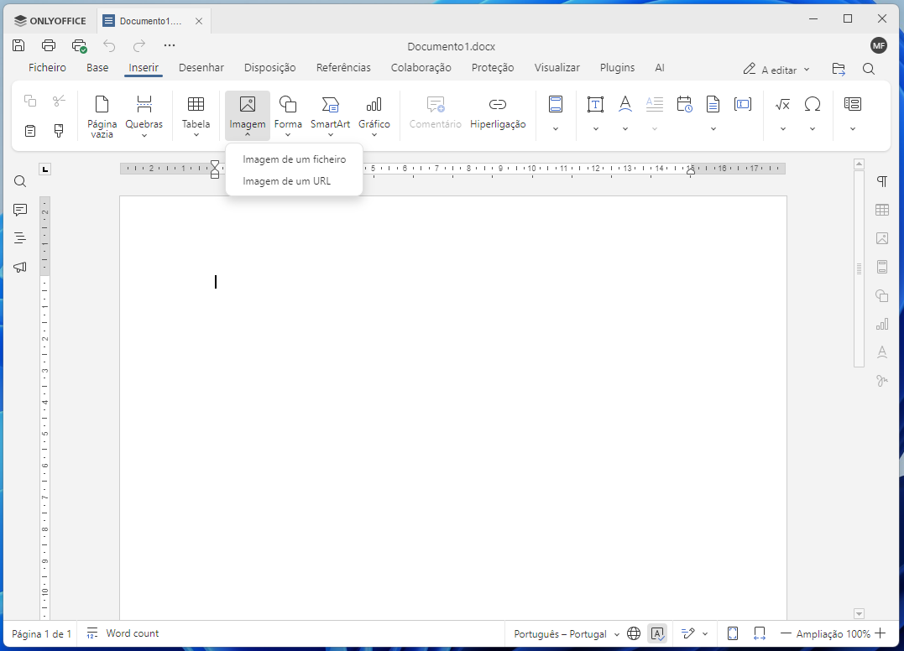Zoom in with the Ampliação plus control
904x651 pixels.
click(880, 633)
